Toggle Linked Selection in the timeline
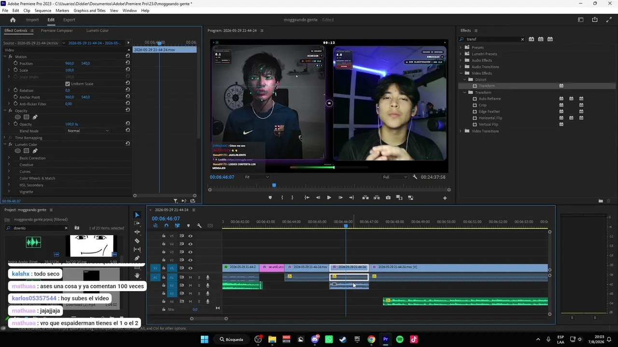The image size is (618, 347). [177, 226]
